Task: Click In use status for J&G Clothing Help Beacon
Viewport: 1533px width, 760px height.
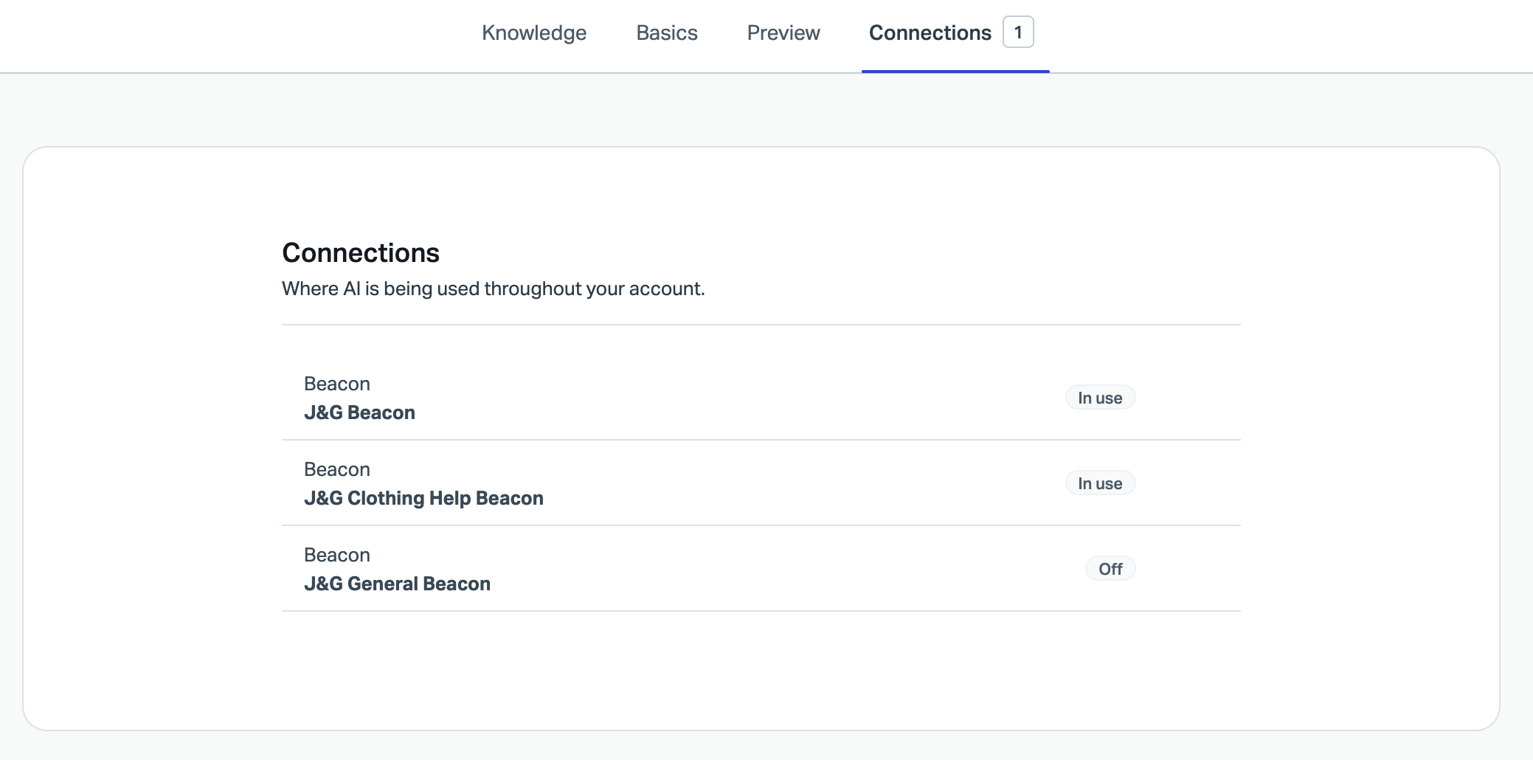Action: tap(1100, 483)
